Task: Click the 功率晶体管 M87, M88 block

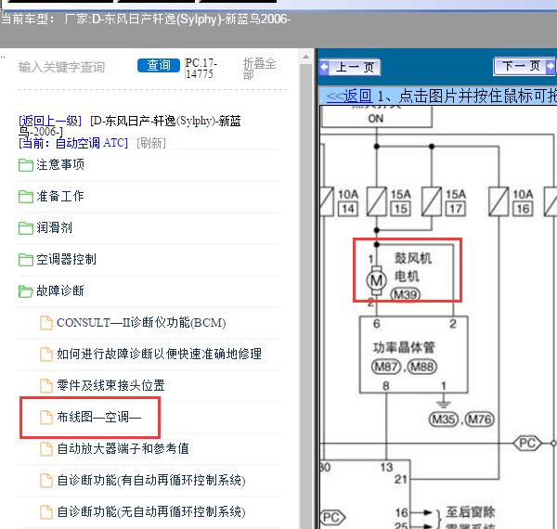Action: [414, 355]
